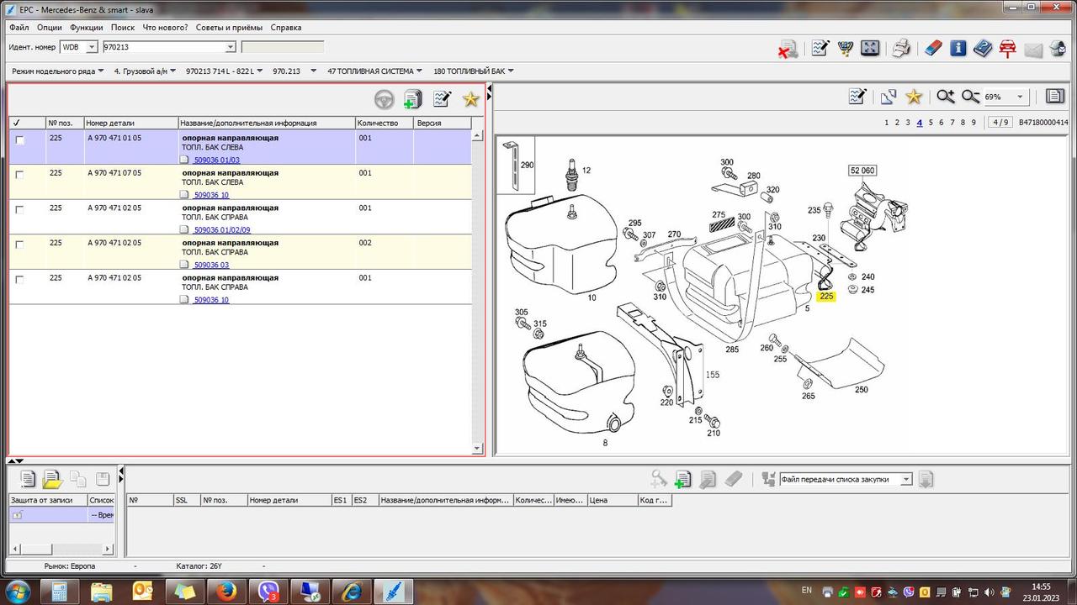Open footnote link 509036 01/02/09

pos(222,229)
